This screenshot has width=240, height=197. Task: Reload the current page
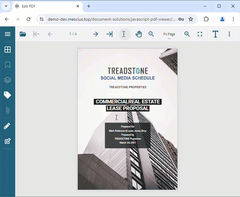click(29, 19)
